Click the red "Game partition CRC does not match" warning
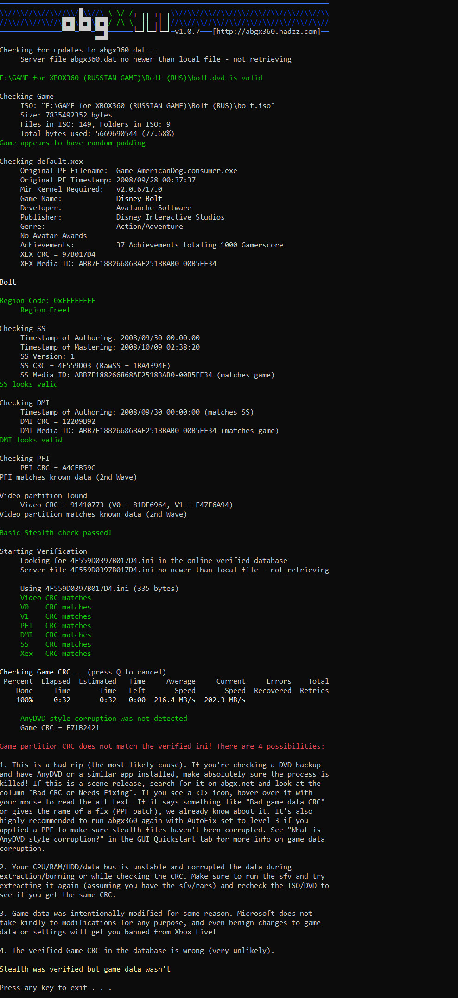458x998 pixels. click(162, 746)
